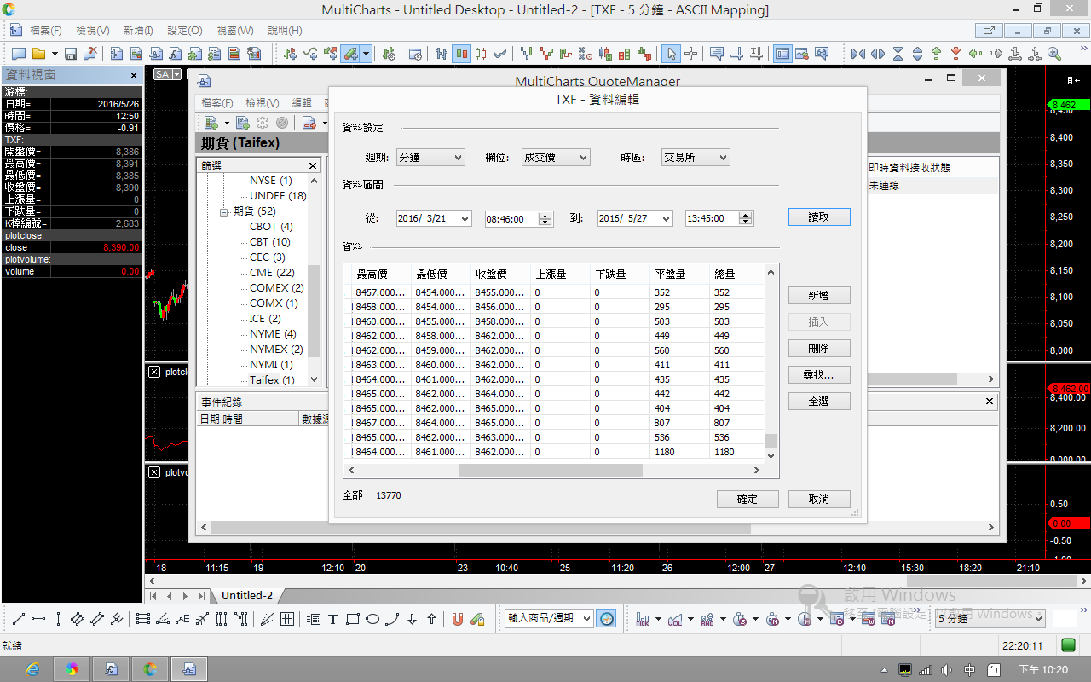Confirm with the 確定 button
This screenshot has height=682, width=1091.
(x=748, y=500)
